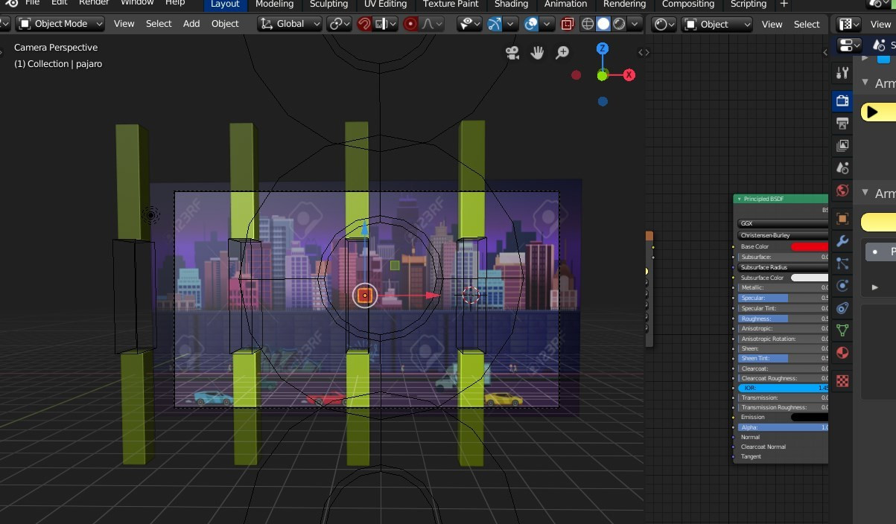Click the IOR value field
This screenshot has height=524, width=896.
click(784, 388)
